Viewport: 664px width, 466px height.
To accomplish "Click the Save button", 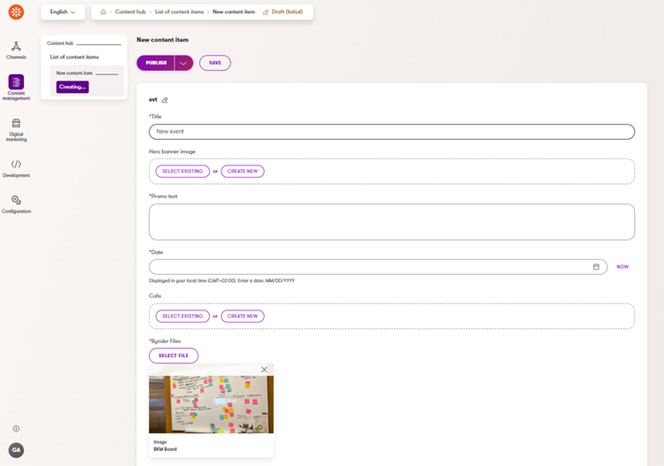I will (x=215, y=63).
